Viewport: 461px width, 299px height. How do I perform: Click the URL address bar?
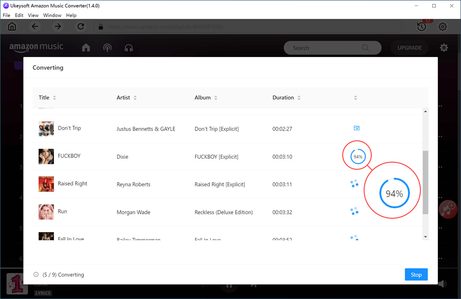[x=248, y=27]
